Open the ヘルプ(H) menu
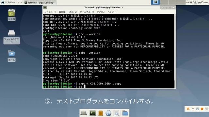The image size is (209, 117). 112,12
